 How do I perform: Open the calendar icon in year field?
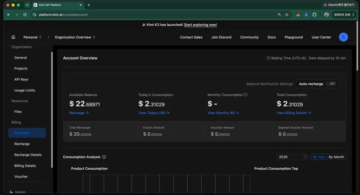305,157
